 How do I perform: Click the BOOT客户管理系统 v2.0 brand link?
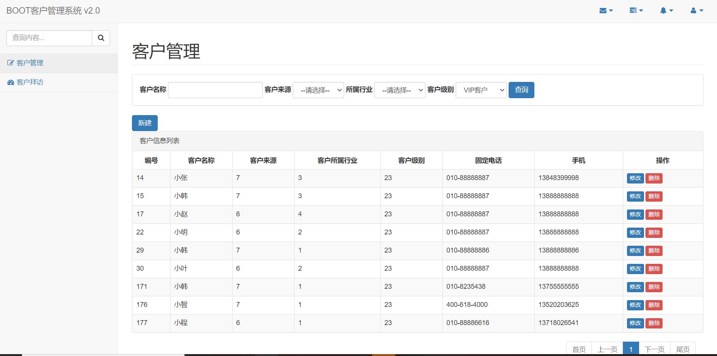[x=53, y=11]
